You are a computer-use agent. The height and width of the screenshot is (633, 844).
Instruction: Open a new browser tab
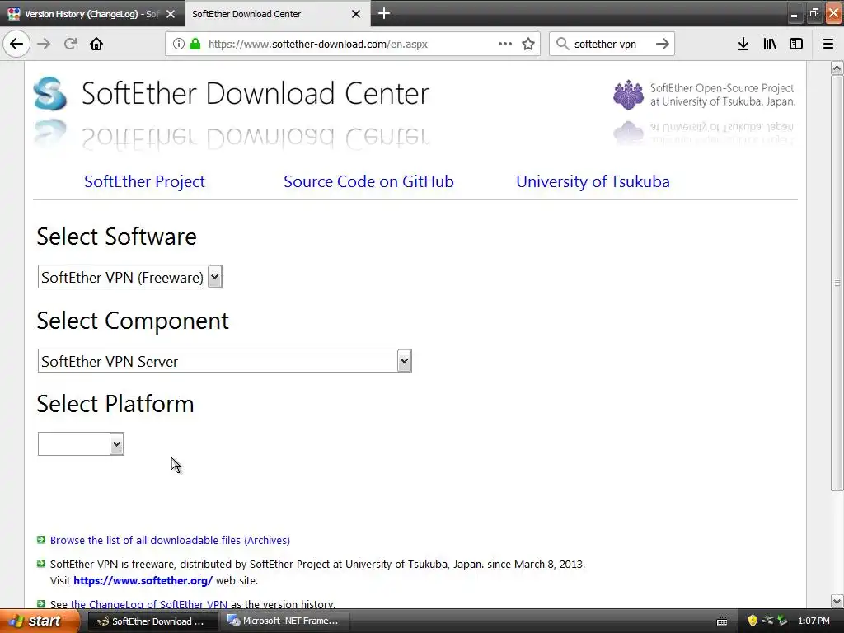click(384, 13)
